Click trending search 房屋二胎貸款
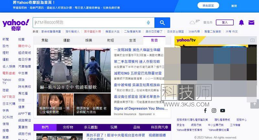The width and height of the screenshot is (259, 140). pos(213,31)
